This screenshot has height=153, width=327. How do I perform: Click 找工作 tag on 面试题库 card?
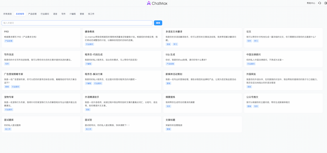pos(8,129)
